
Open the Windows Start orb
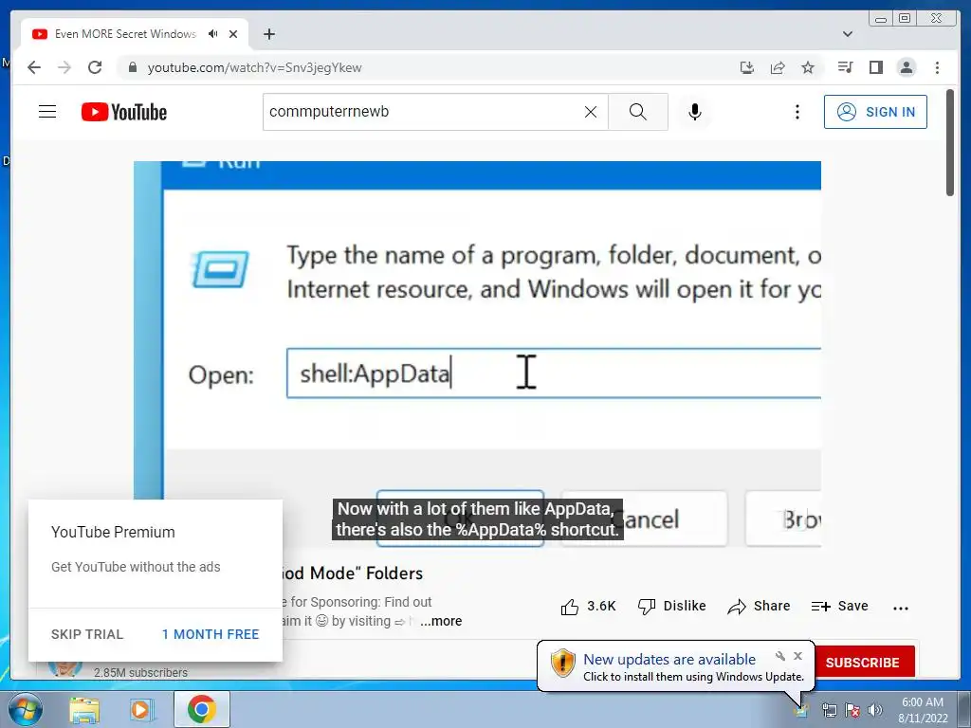coord(26,709)
